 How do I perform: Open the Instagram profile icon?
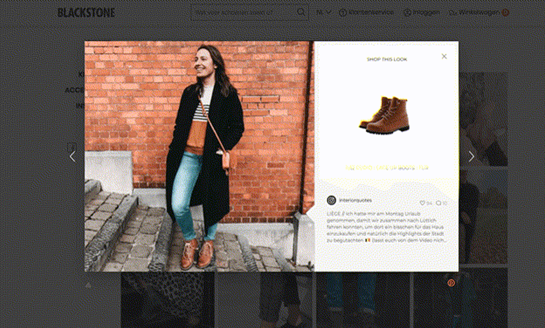click(x=331, y=201)
